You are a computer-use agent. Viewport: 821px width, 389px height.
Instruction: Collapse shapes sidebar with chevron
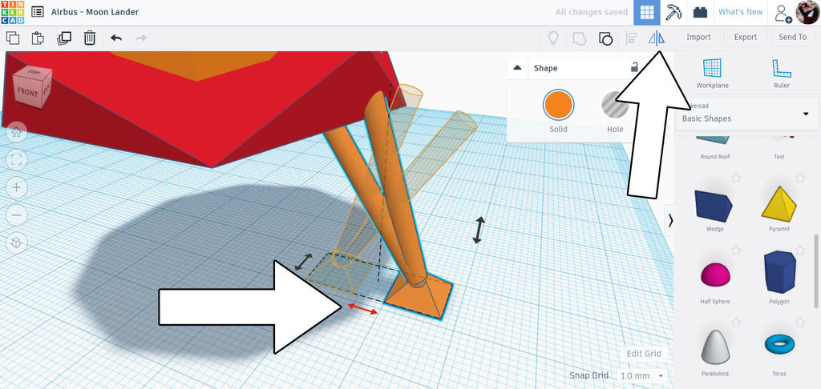point(670,221)
